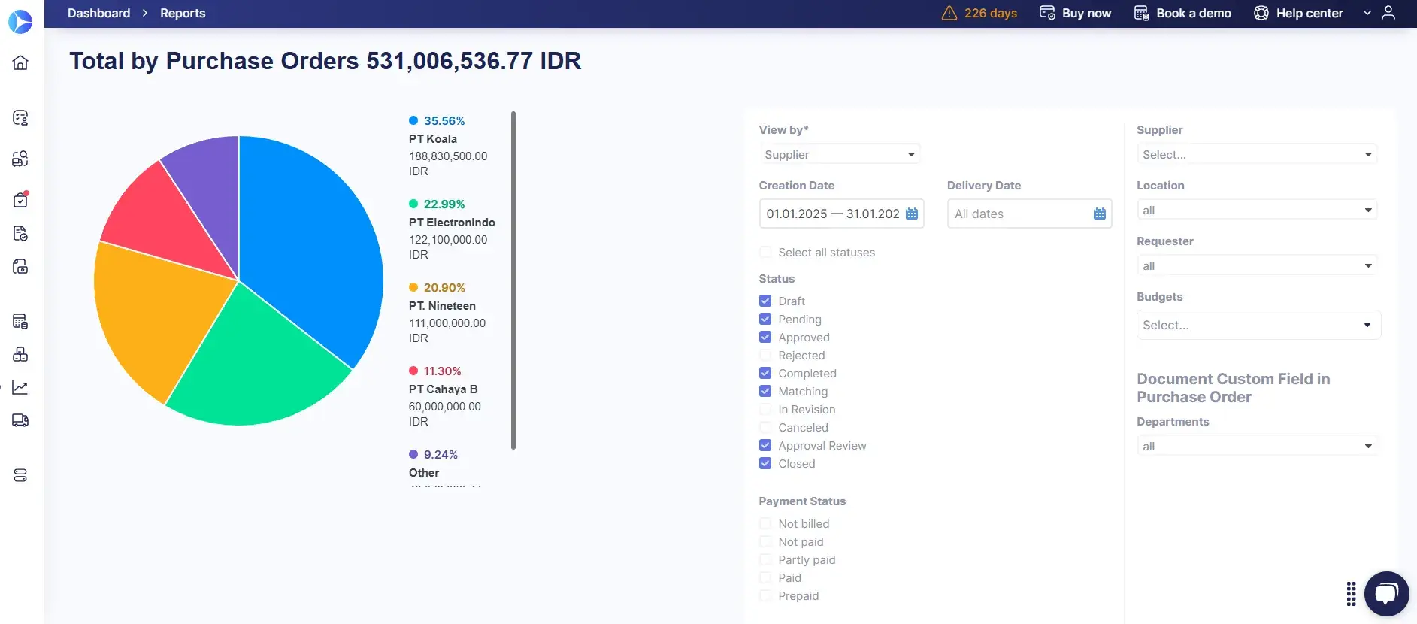Open the Help center menu
The image size is (1417, 624).
point(1309,13)
